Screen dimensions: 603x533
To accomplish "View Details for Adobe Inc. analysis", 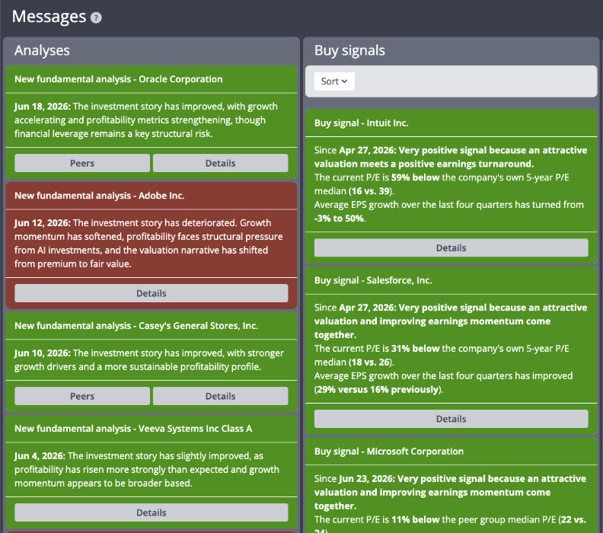I will point(152,293).
